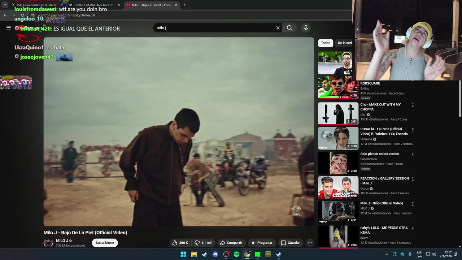Open the traperitoloco channel link
This screenshot has height=260, width=462.
[369, 159]
